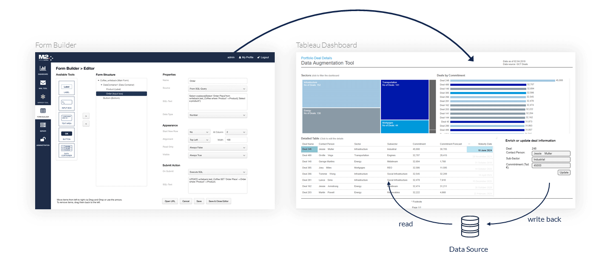This screenshot has height=255, width=592.
Task: Open the Data Type dropdown
Action: [218, 115]
